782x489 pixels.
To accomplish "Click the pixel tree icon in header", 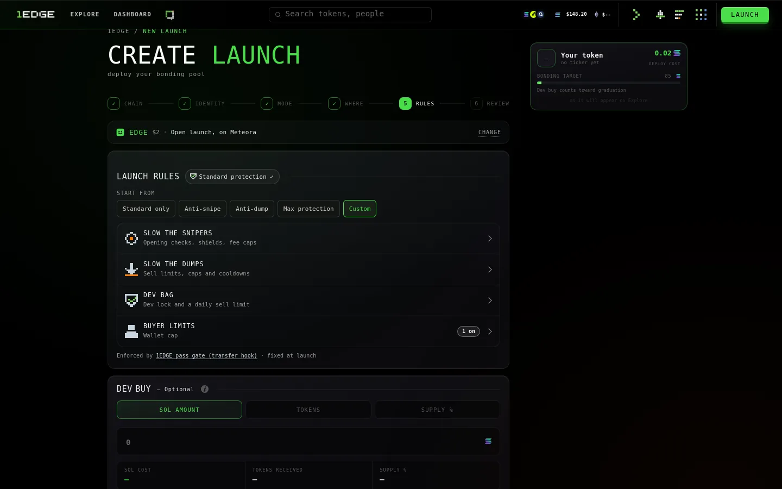I will 660,15.
